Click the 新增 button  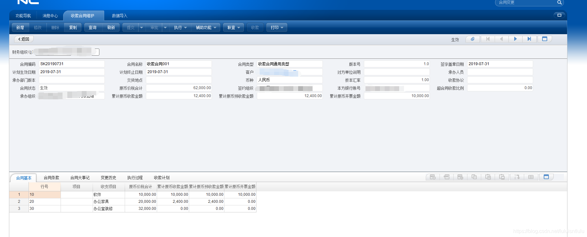[20, 27]
